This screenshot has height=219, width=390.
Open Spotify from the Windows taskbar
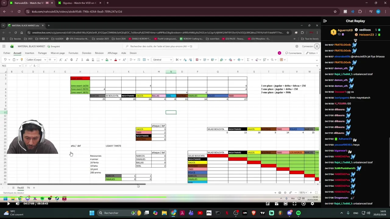click(x=298, y=213)
